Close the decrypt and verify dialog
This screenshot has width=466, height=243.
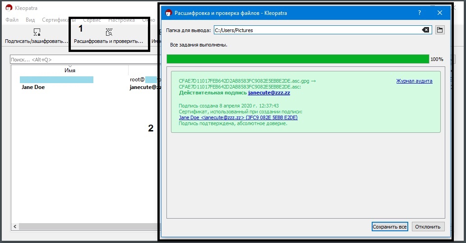point(440,13)
